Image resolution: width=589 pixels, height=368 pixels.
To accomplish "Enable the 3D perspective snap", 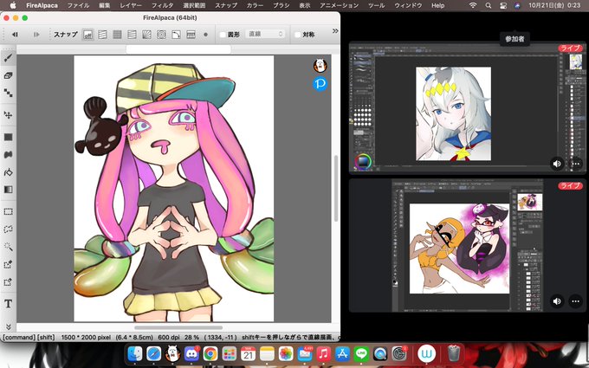I will coord(191,35).
